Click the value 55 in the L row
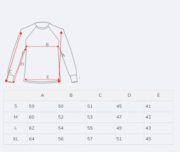Image resolution: width=180 pixels, height=152 pixels. [90, 128]
